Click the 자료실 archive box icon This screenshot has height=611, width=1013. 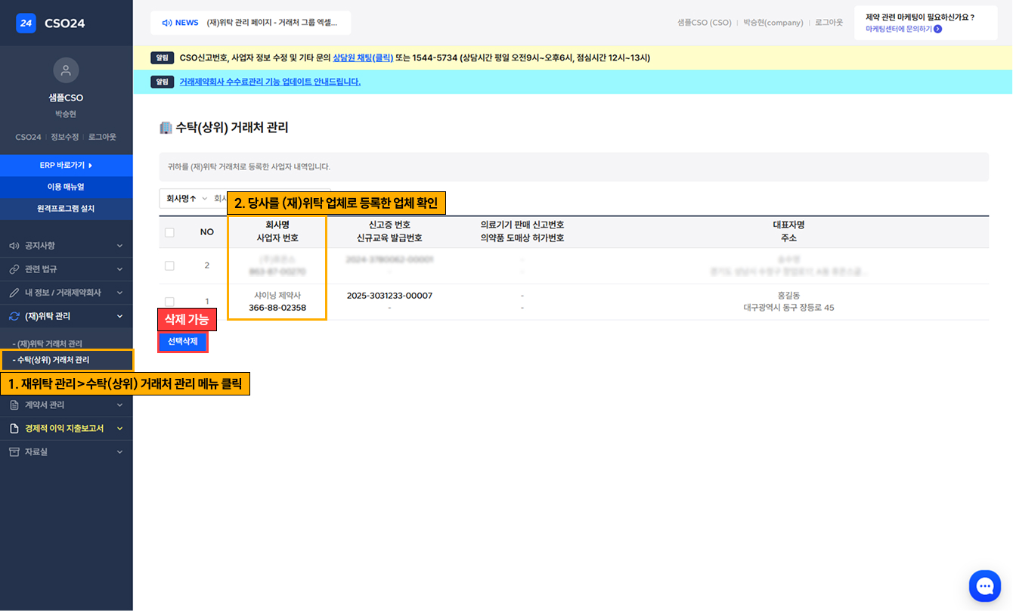[x=14, y=452]
